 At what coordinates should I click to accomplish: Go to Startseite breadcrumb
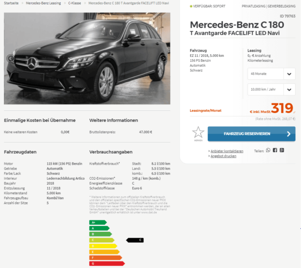11,4
